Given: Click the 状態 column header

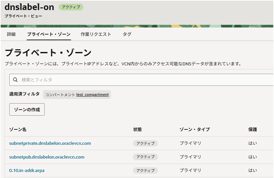Looking at the screenshot, I should click(x=137, y=129).
